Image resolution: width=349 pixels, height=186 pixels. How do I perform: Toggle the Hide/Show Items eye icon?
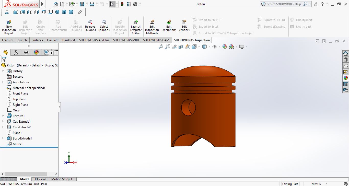click(x=215, y=47)
